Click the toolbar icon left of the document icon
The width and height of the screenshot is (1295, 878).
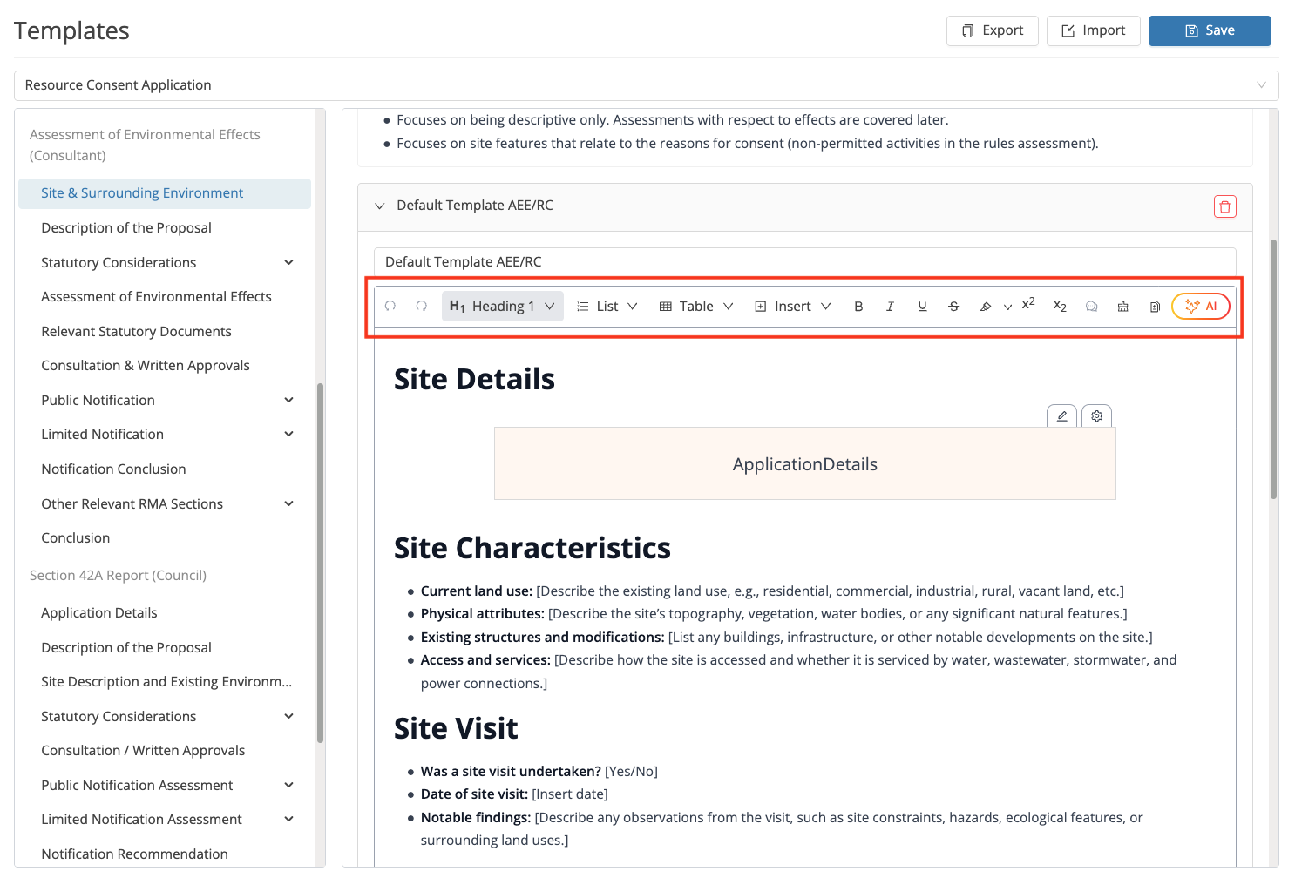point(1123,307)
